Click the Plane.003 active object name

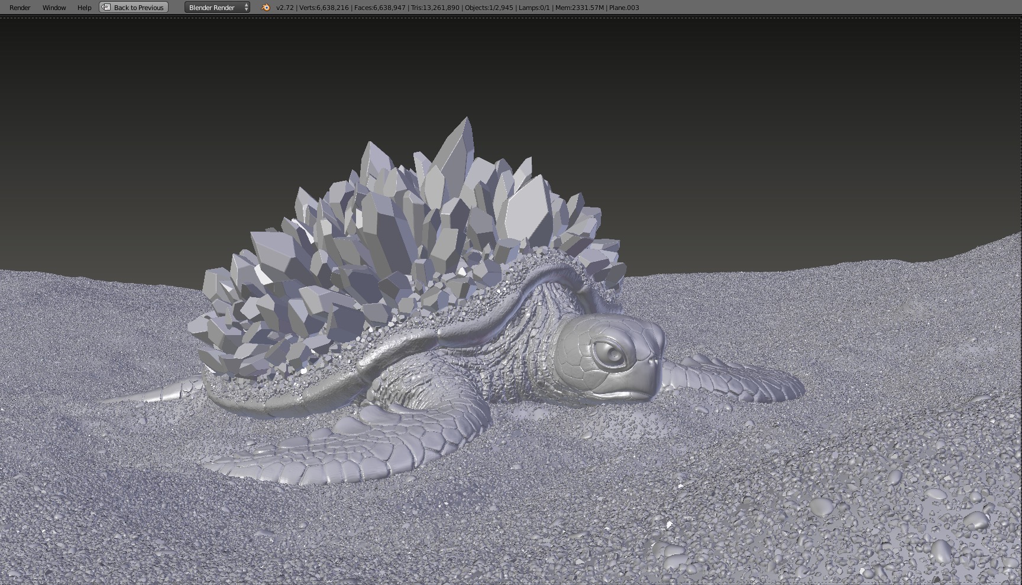623,8
